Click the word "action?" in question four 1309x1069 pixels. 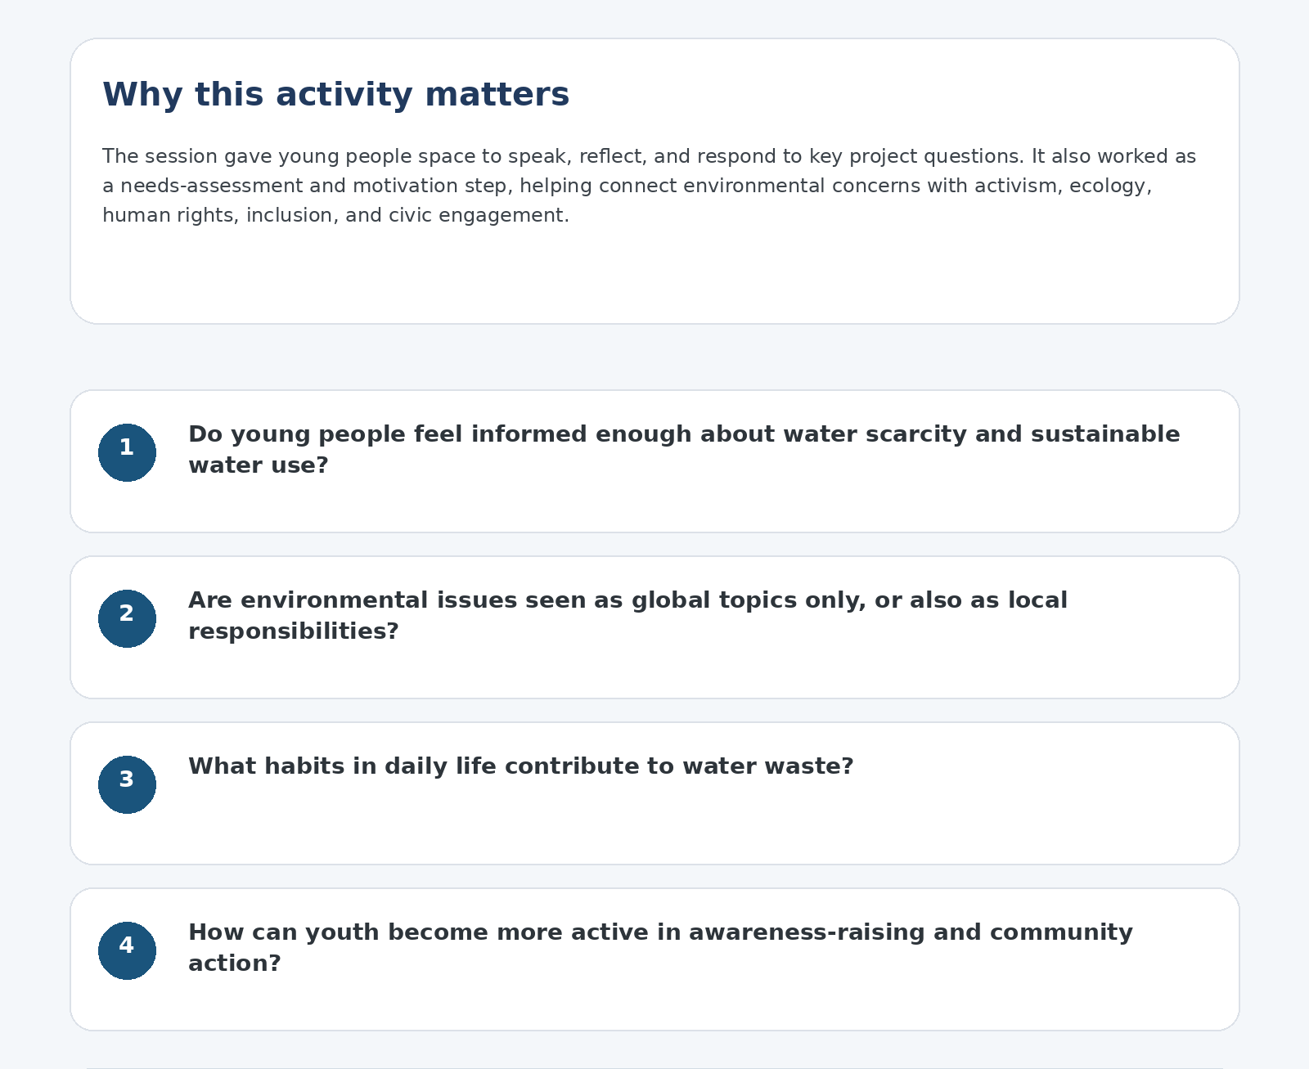click(234, 963)
